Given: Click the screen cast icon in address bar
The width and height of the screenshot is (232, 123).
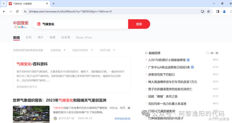Looking at the screenshot, I should pos(203,11).
